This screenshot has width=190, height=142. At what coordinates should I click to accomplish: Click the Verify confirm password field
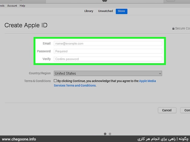pos(108,59)
